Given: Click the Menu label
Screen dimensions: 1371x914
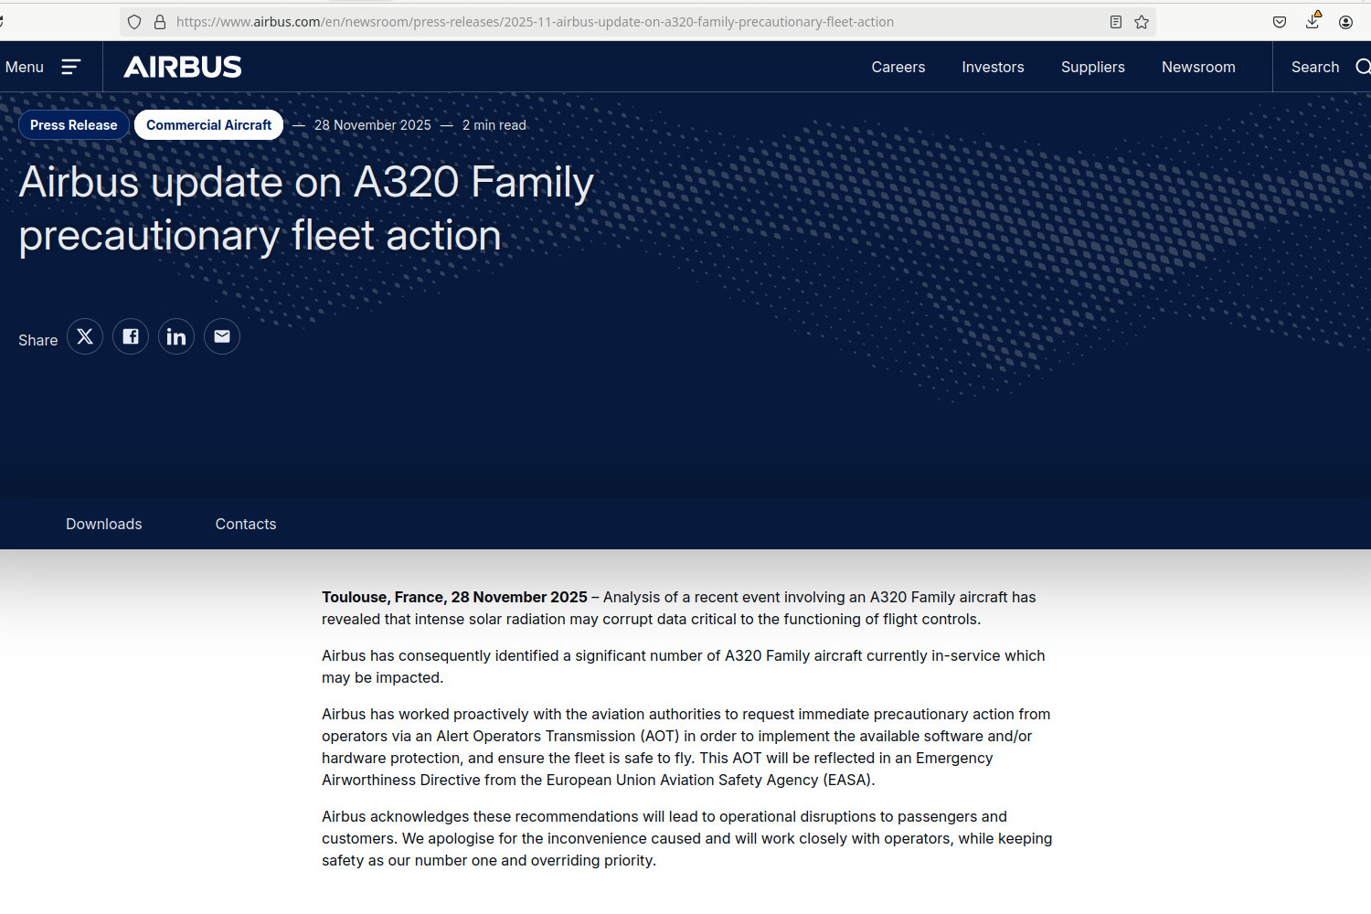Looking at the screenshot, I should point(25,67).
